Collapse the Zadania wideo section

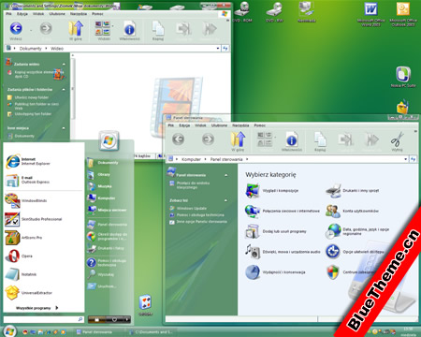[x=64, y=65]
